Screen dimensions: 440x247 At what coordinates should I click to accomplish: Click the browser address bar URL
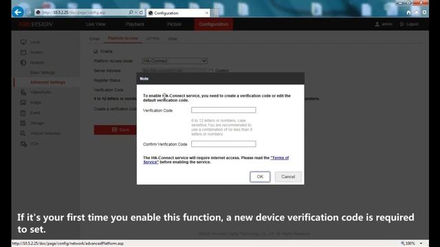(x=74, y=12)
